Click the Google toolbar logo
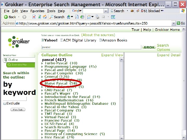The height and width of the screenshot is (140, 187). [77, 11]
